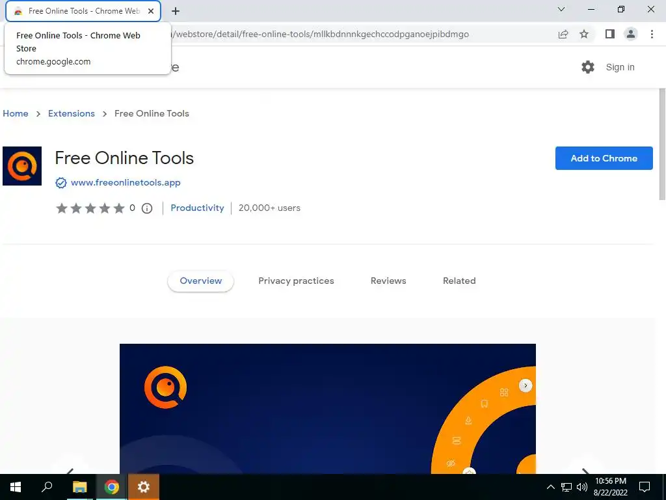Click the small arrow button in screenshot
Image resolution: width=666 pixels, height=500 pixels.
[x=526, y=385]
